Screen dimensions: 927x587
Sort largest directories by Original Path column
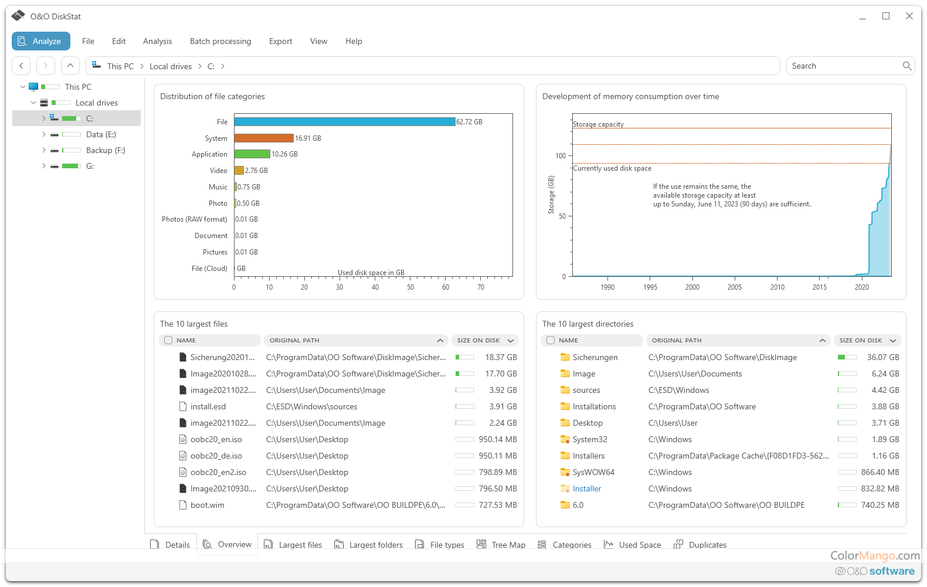738,340
